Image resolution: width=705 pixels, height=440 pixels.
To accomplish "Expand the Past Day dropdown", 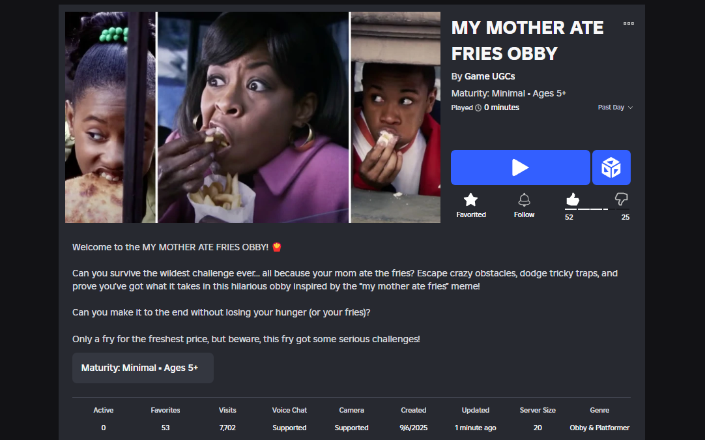I will [615, 108].
